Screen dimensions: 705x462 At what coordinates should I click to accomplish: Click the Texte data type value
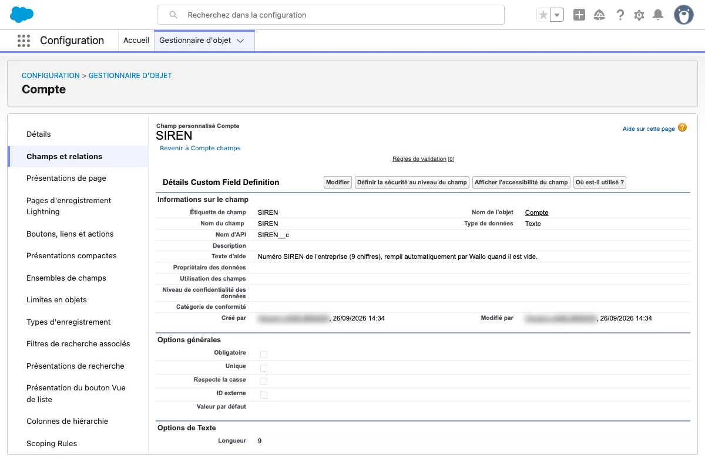coord(533,224)
